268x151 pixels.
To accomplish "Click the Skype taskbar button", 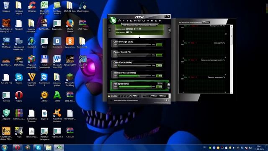I will [x=38, y=148].
